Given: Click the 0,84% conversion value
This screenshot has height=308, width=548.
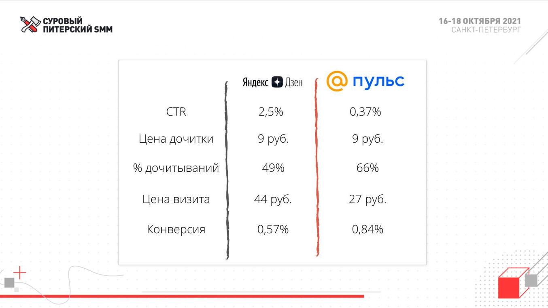Looking at the screenshot, I should pos(367,230).
